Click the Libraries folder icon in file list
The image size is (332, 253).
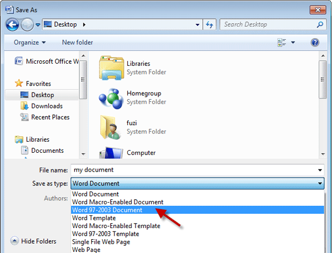point(111,68)
